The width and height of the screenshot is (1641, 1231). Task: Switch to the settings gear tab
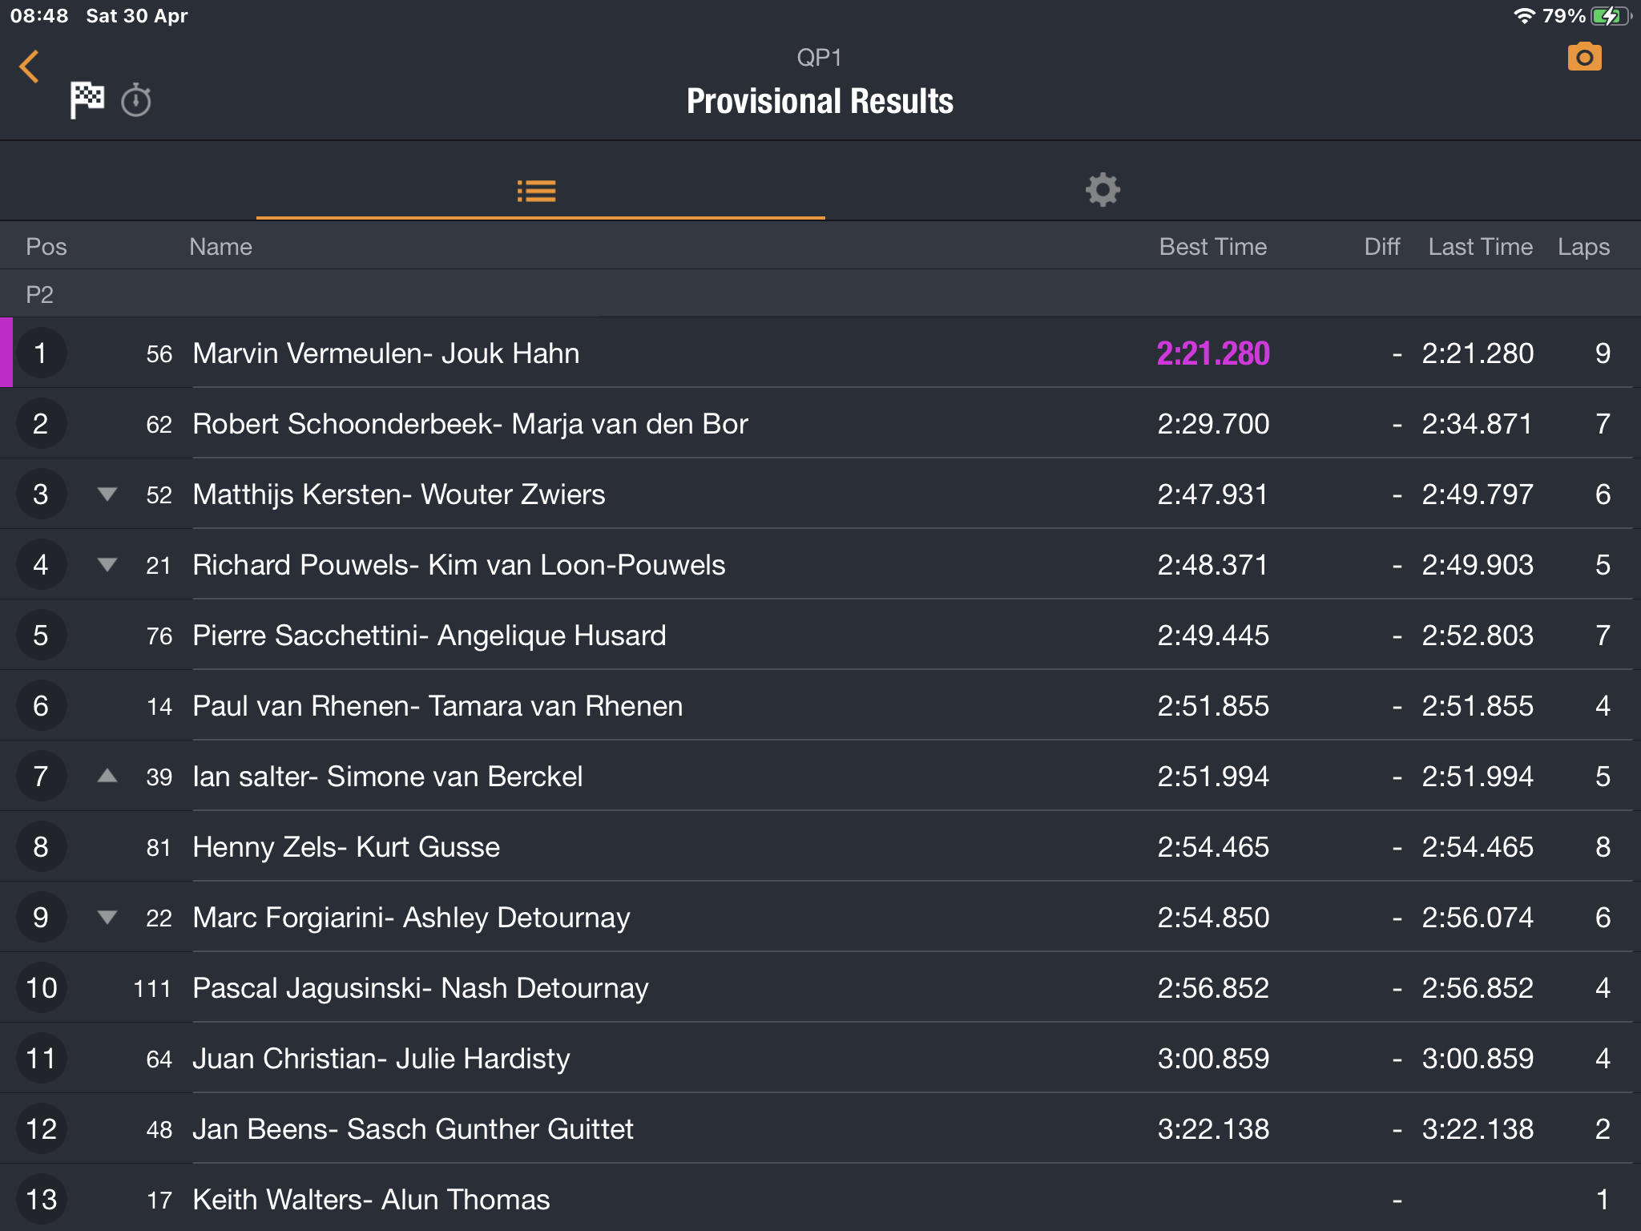point(1103,190)
